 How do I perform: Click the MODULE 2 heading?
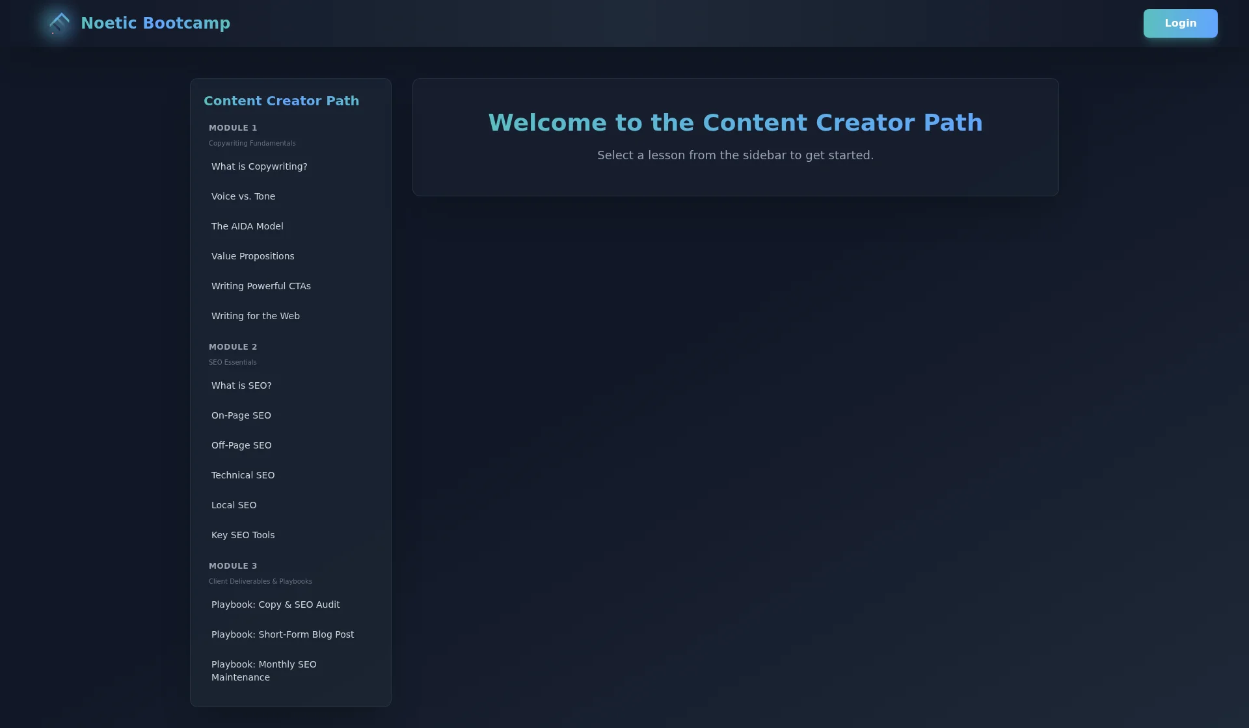tap(233, 347)
